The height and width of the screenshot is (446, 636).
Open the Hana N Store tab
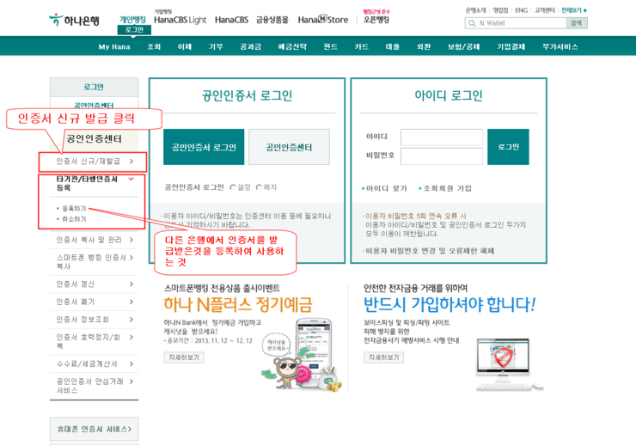coord(323,20)
